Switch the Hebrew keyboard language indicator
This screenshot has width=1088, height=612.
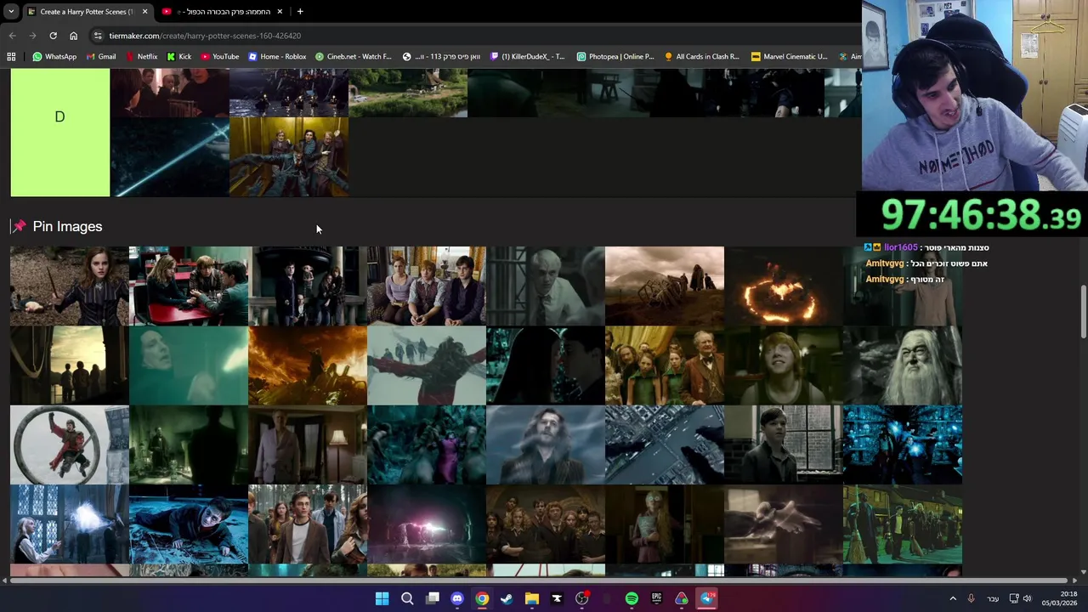pyautogui.click(x=993, y=598)
